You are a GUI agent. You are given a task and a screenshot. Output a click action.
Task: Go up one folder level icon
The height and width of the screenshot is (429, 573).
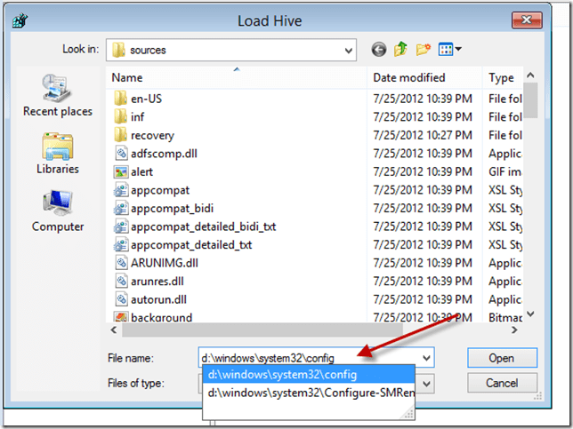401,49
